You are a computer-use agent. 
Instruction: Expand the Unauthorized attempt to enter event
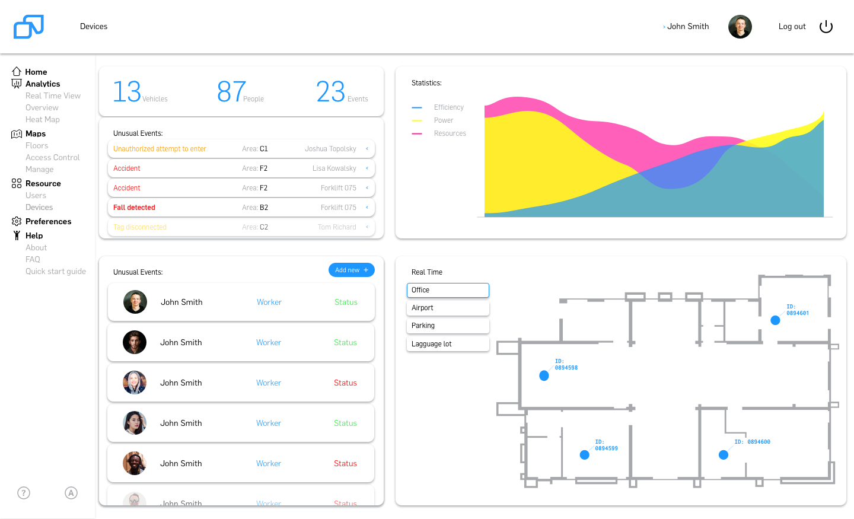[367, 148]
